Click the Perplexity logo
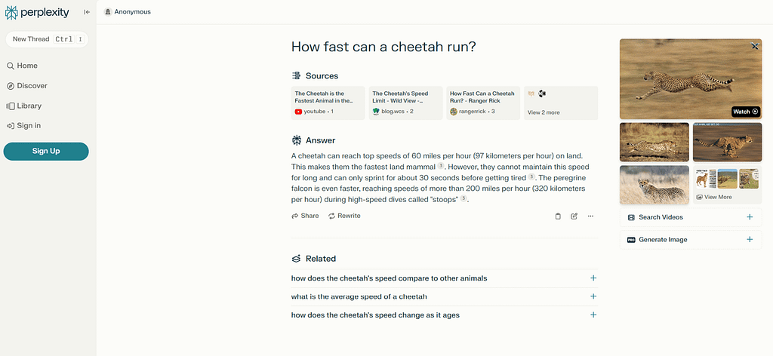 click(38, 12)
